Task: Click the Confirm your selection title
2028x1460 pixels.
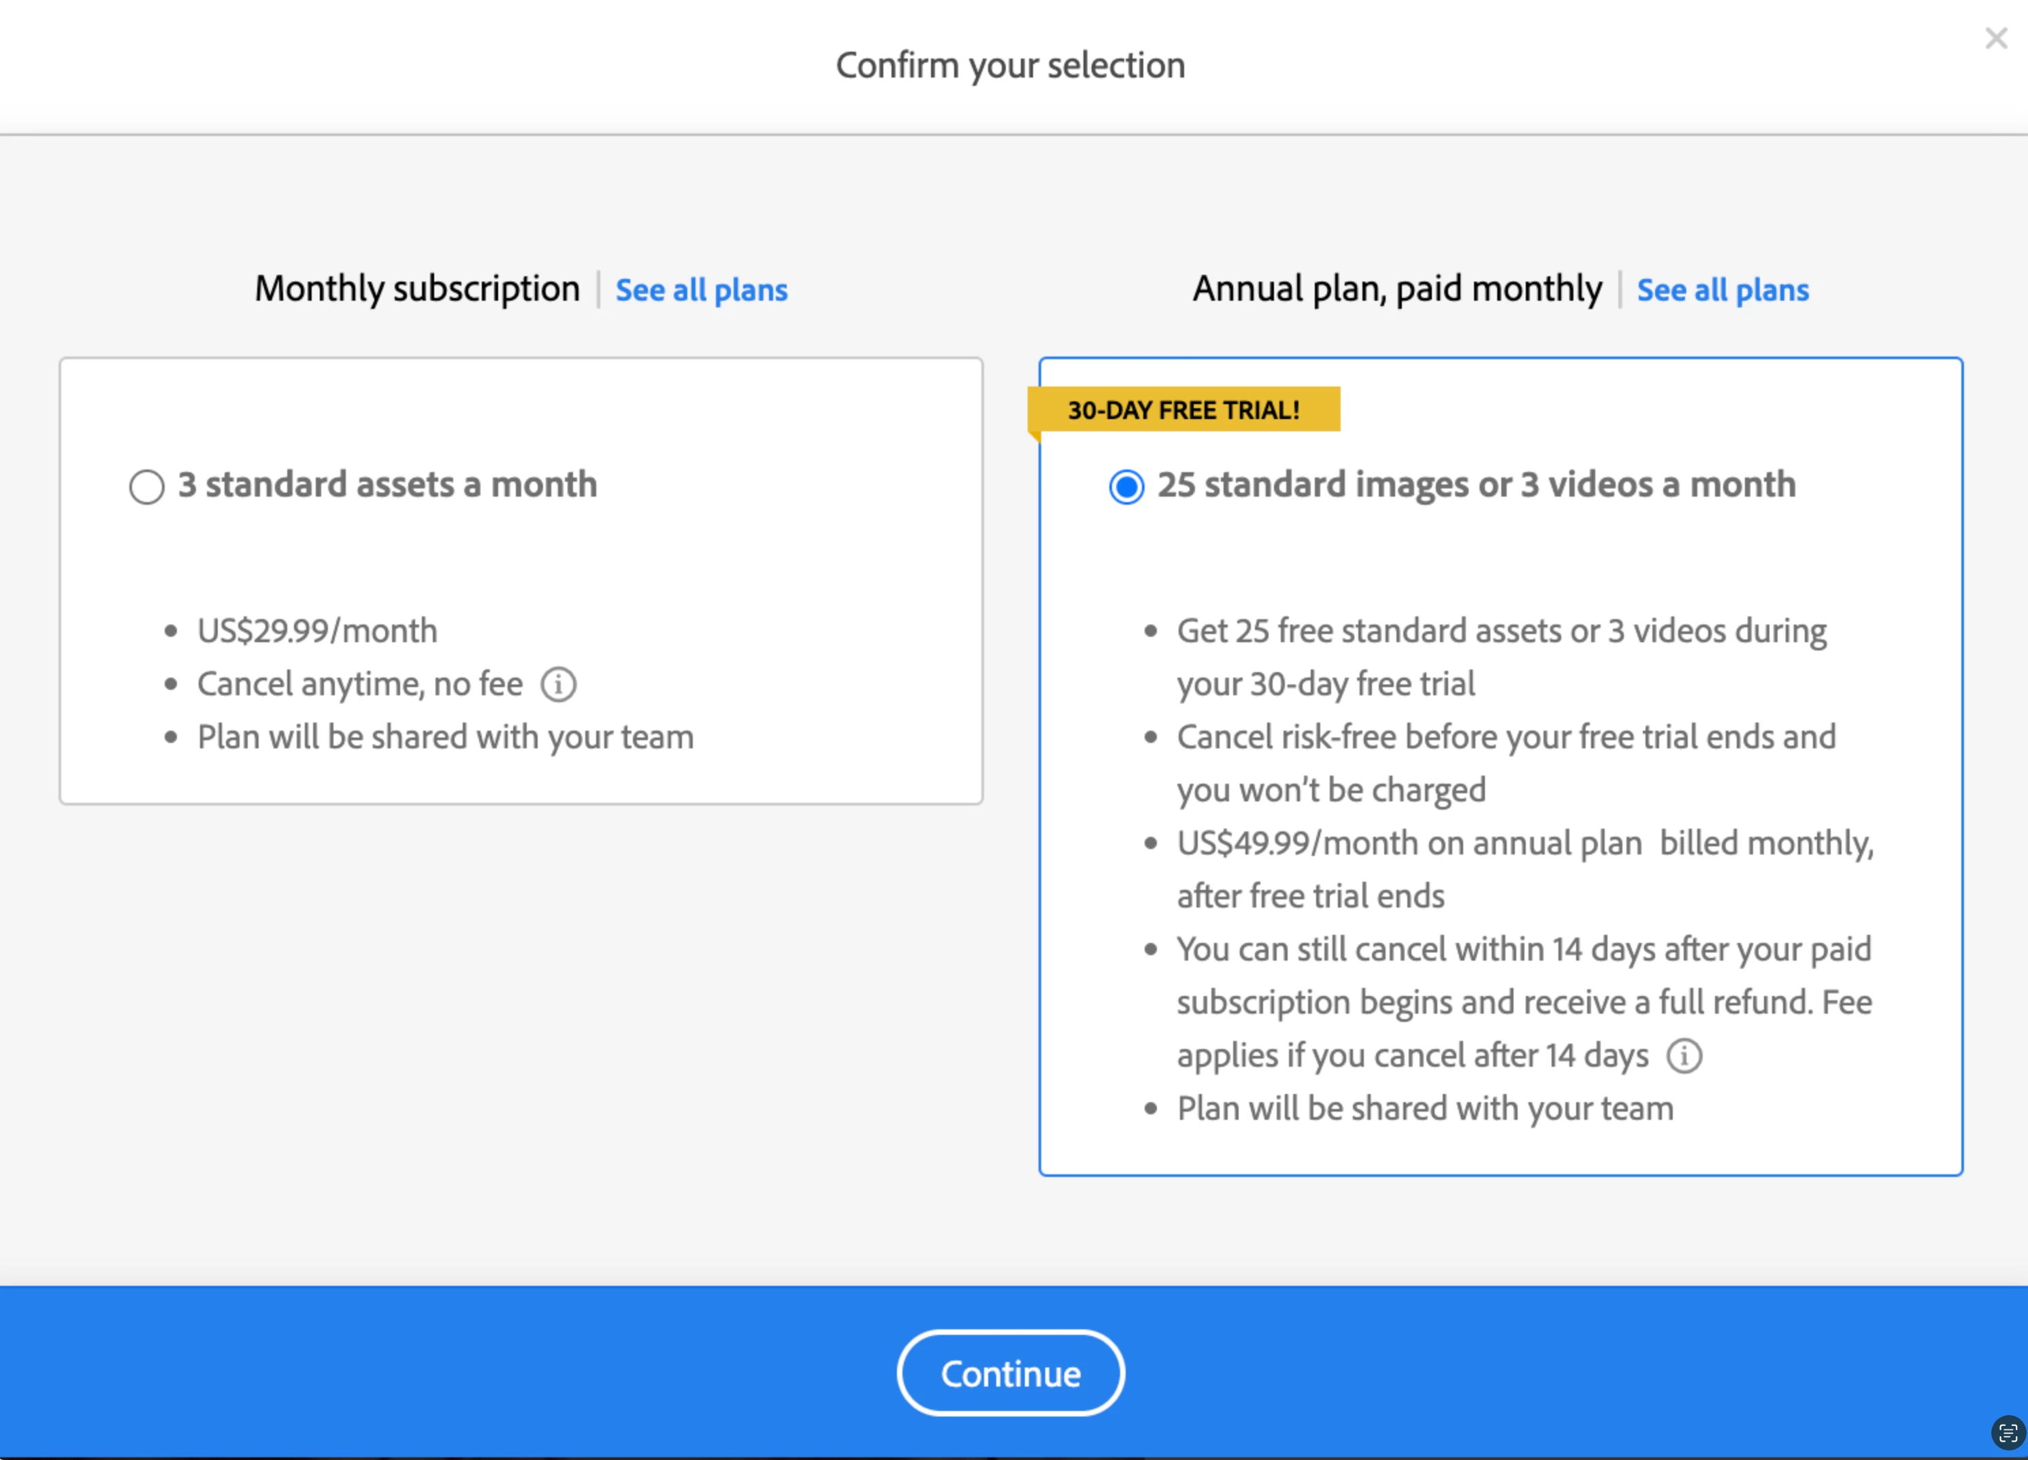Action: point(1011,65)
